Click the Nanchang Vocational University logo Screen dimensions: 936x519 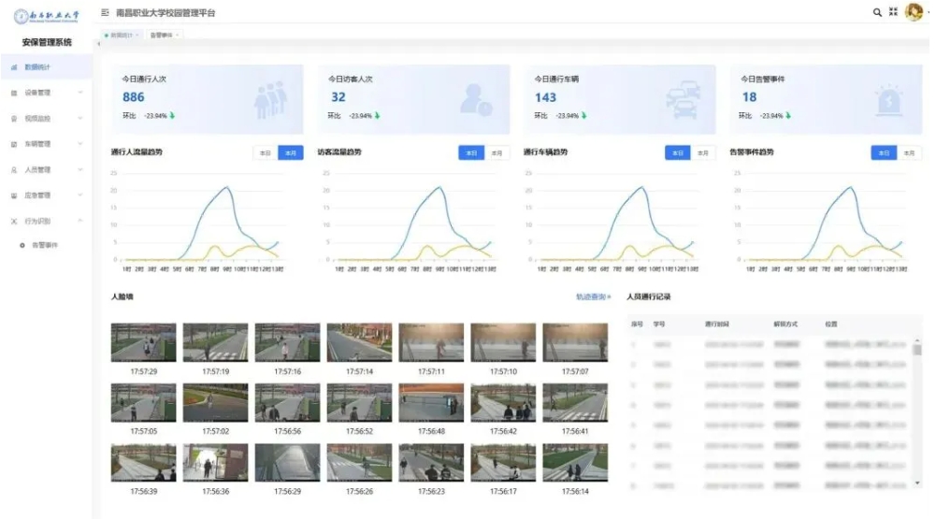pyautogui.click(x=47, y=16)
